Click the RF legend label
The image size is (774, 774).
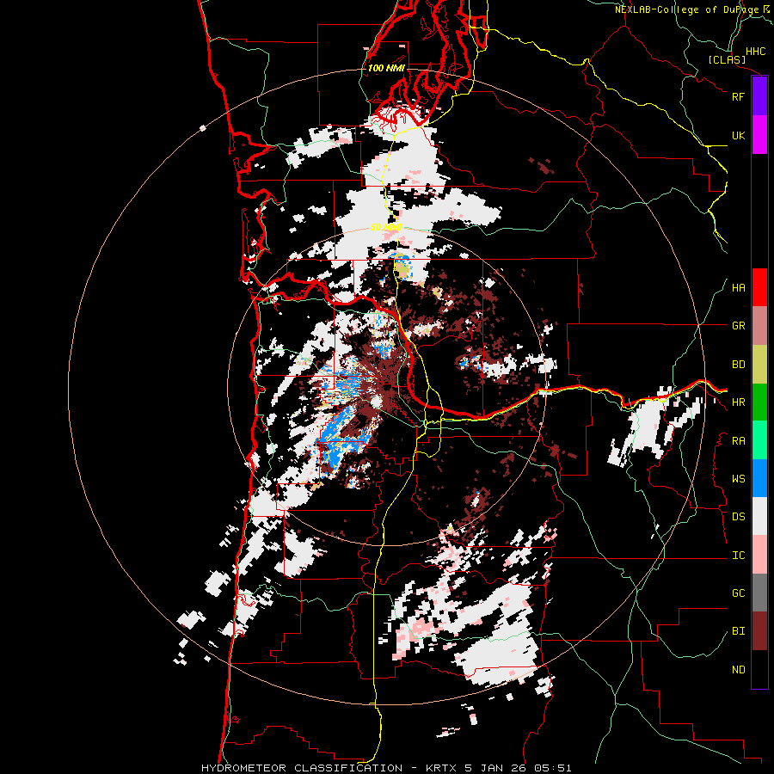(x=738, y=96)
